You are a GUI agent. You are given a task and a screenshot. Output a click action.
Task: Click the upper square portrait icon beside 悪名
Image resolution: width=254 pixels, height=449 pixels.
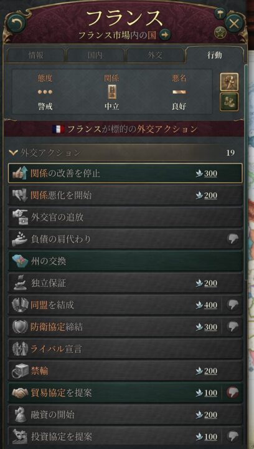(x=229, y=82)
